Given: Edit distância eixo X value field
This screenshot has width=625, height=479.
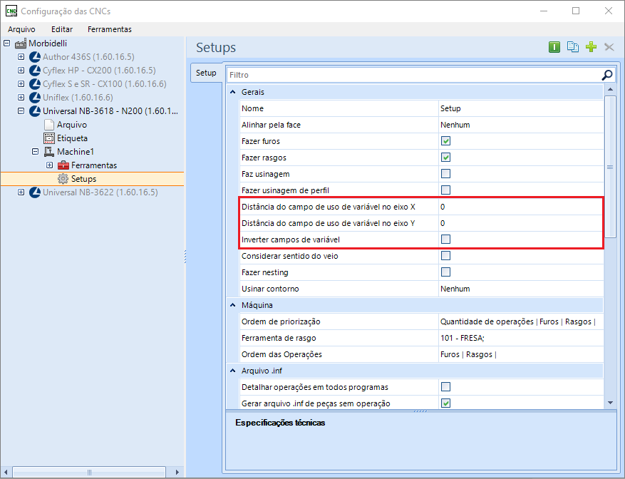Looking at the screenshot, I should point(521,207).
